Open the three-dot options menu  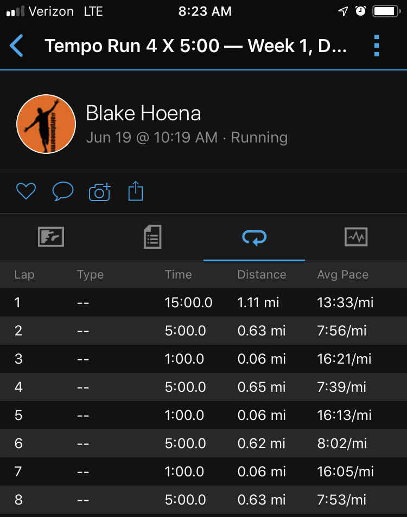377,46
